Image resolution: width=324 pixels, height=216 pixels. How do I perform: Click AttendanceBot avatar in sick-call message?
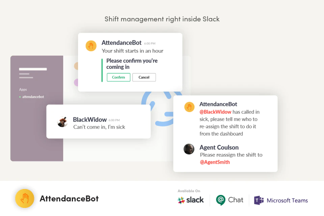coord(189,107)
